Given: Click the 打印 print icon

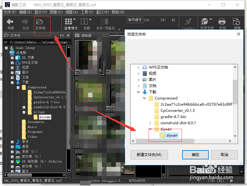Looking at the screenshot, I should click(x=222, y=21).
